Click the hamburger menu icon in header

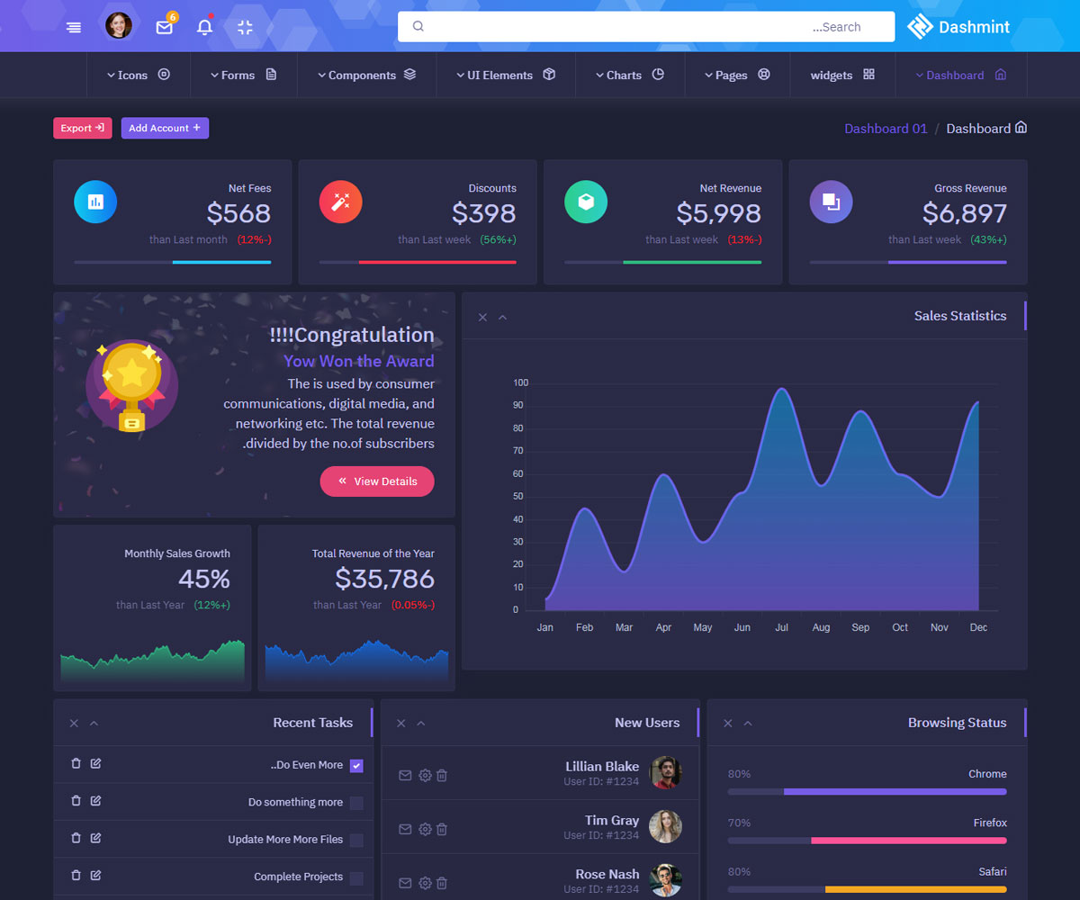tap(74, 27)
